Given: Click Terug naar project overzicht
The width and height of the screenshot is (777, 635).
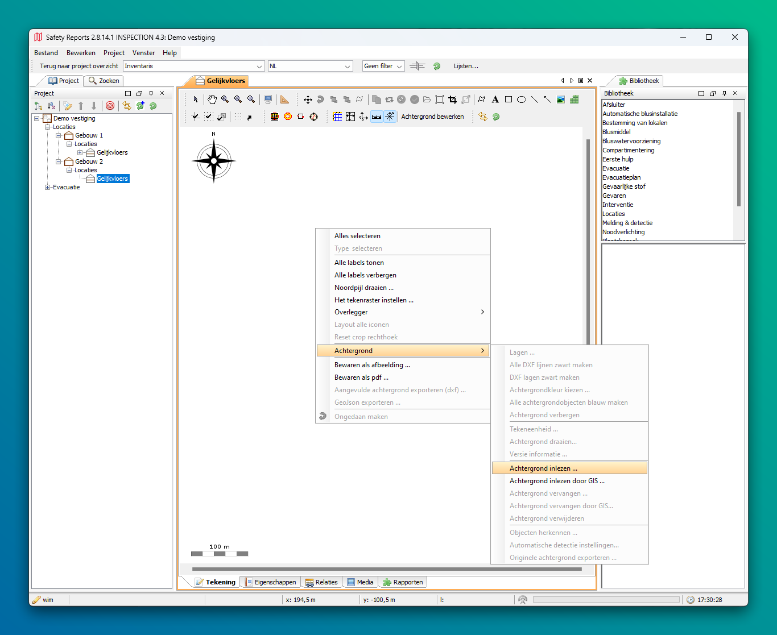Looking at the screenshot, I should [x=78, y=67].
